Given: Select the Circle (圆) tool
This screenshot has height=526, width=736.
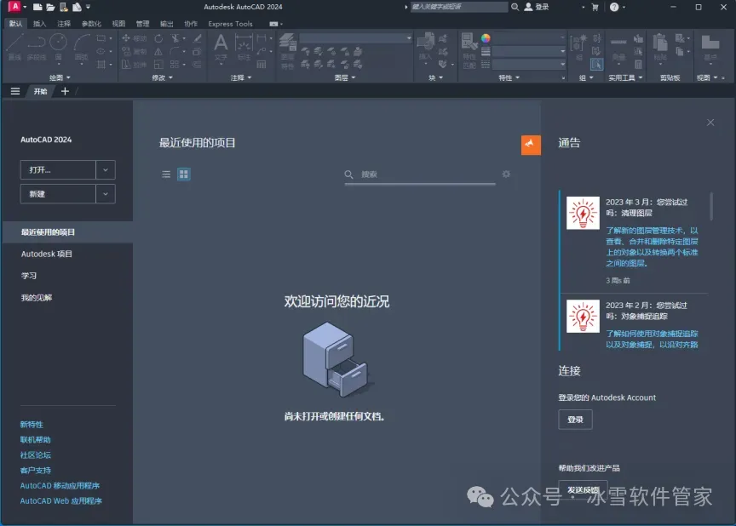Looking at the screenshot, I should coord(58,47).
